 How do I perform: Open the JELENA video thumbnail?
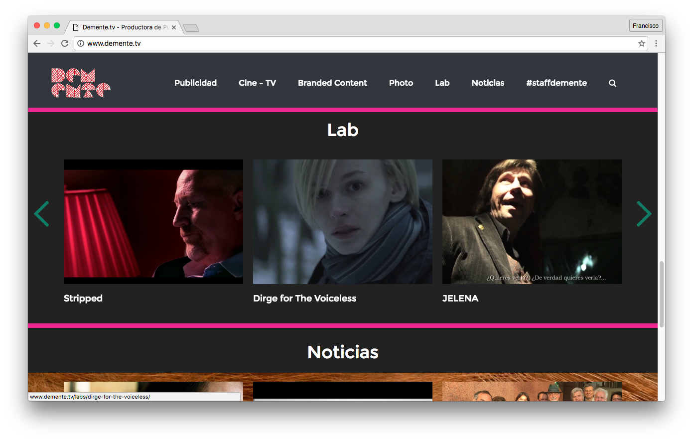point(532,222)
